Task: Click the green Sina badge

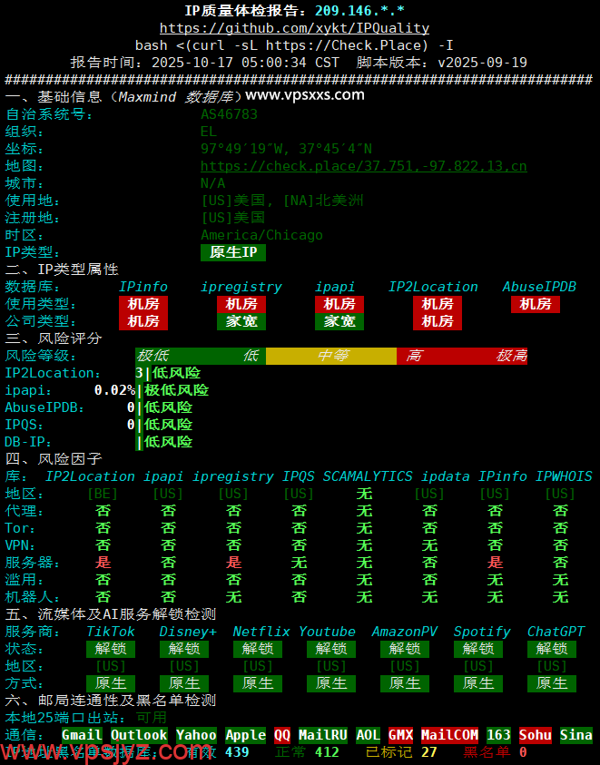Action: 576,735
